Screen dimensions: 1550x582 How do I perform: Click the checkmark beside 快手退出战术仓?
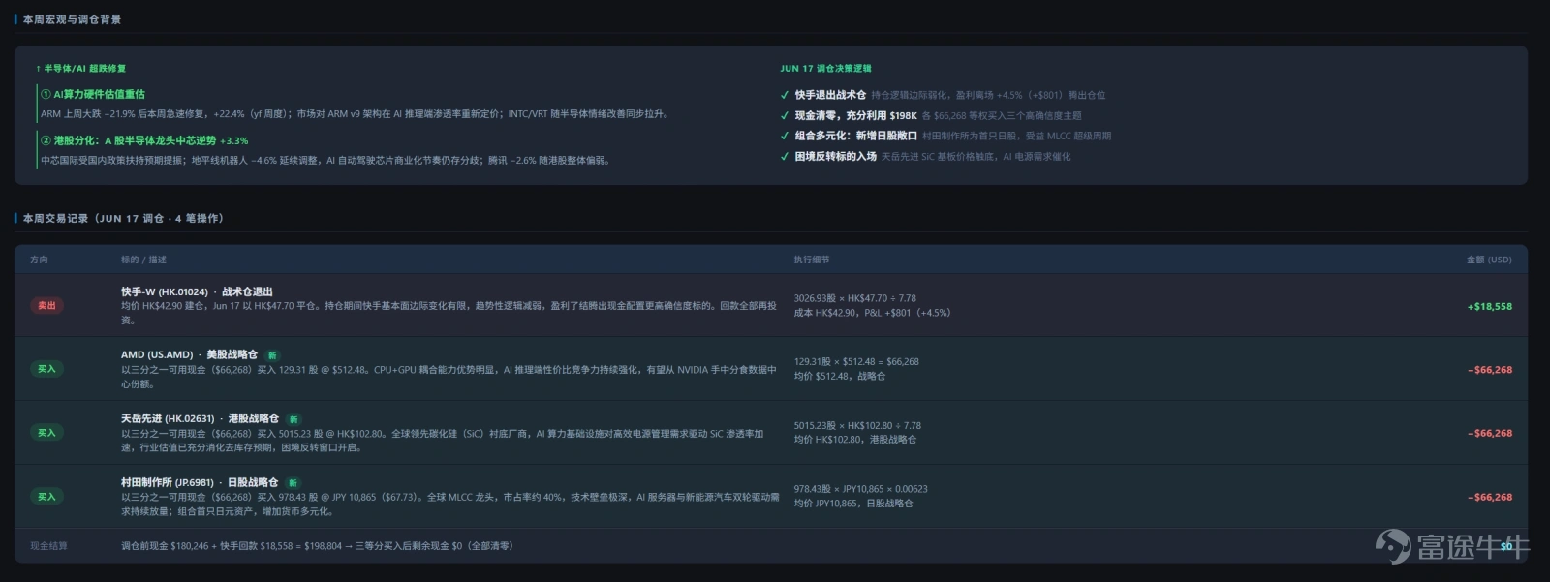785,95
